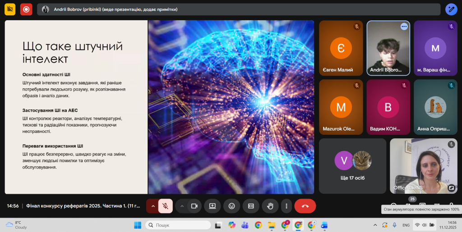The width and height of the screenshot is (462, 232).
Task: Open the annotation pen tool at top right
Action: click(x=451, y=9)
